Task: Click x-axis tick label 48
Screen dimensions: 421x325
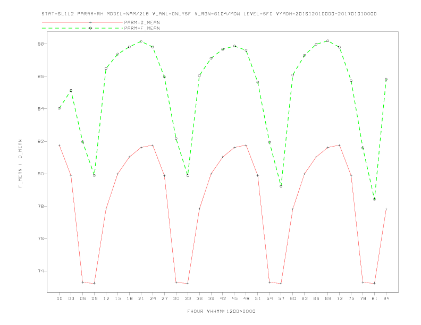Action: coord(246,298)
